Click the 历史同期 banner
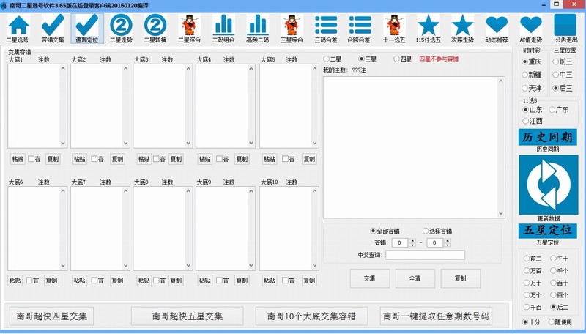This screenshot has height=334, width=586. pyautogui.click(x=548, y=138)
